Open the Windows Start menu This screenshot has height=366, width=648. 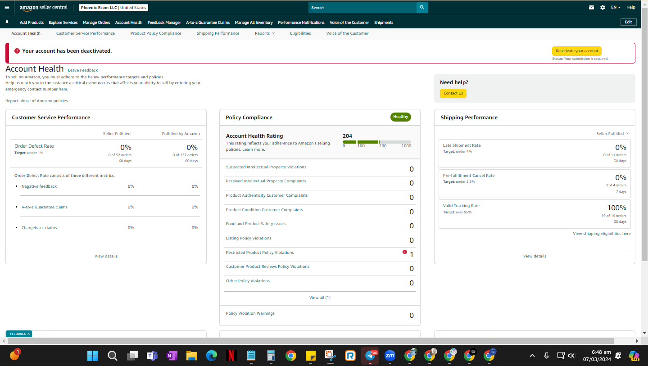coord(92,356)
